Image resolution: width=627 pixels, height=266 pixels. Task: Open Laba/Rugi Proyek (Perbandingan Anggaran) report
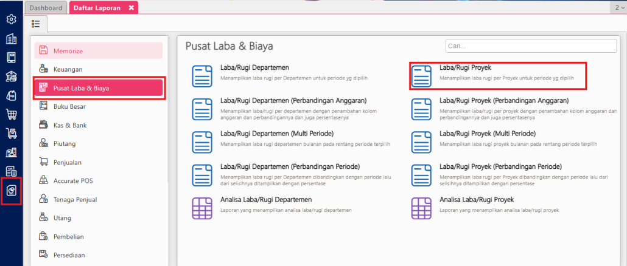[503, 100]
